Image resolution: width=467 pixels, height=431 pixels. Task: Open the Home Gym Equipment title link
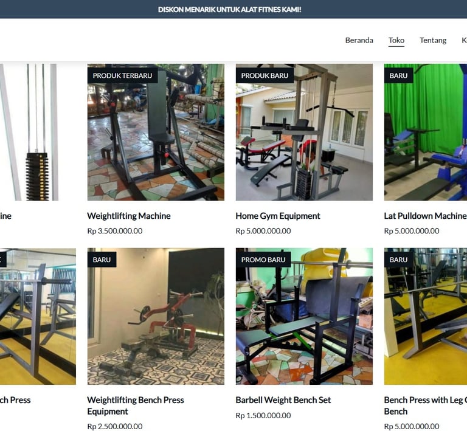coord(277,216)
